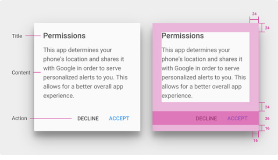Click the 16 label below the pink dialog
Screen dimensions: 278x160
click(256, 141)
